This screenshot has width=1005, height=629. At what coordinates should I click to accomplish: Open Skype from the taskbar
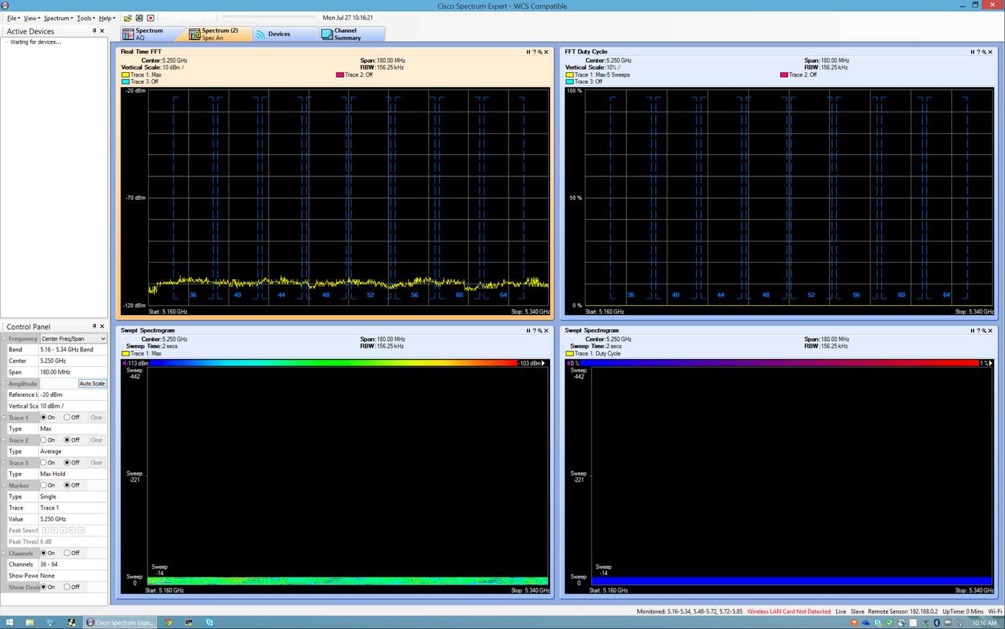pyautogui.click(x=210, y=622)
